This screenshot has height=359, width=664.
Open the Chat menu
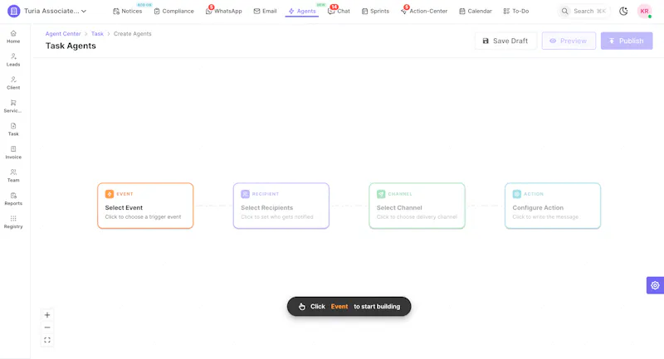(x=339, y=11)
